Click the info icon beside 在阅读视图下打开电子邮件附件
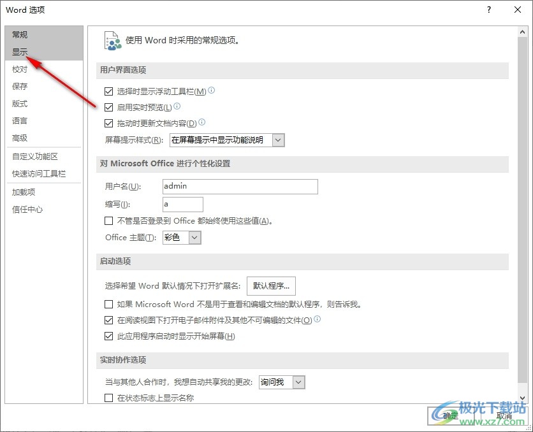Image resolution: width=533 pixels, height=432 pixels. coord(317,319)
